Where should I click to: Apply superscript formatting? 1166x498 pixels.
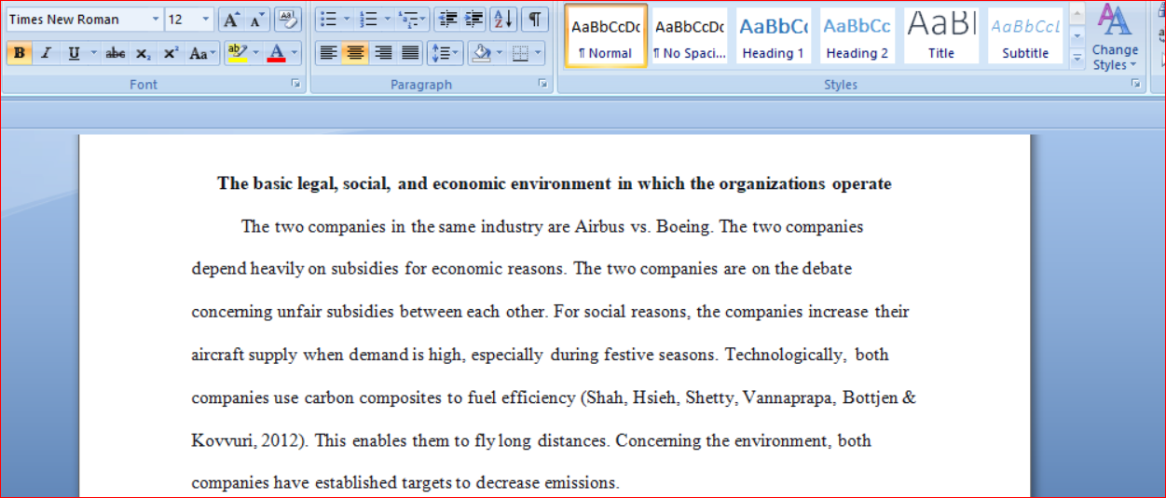tap(171, 53)
